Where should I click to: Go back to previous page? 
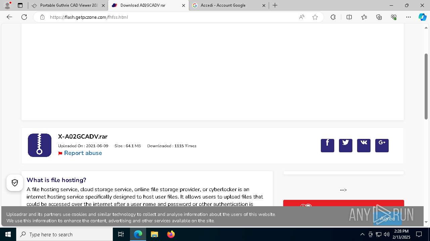click(9, 17)
